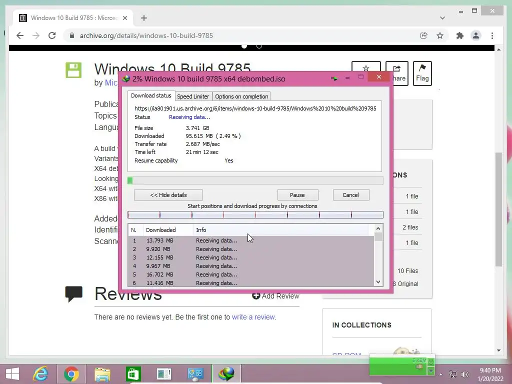Click the Downloaded column header

(168, 230)
